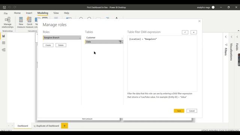Click the Undo arrow in title bar
Image resolution: width=240 pixels, height=135 pixels.
point(9,7)
